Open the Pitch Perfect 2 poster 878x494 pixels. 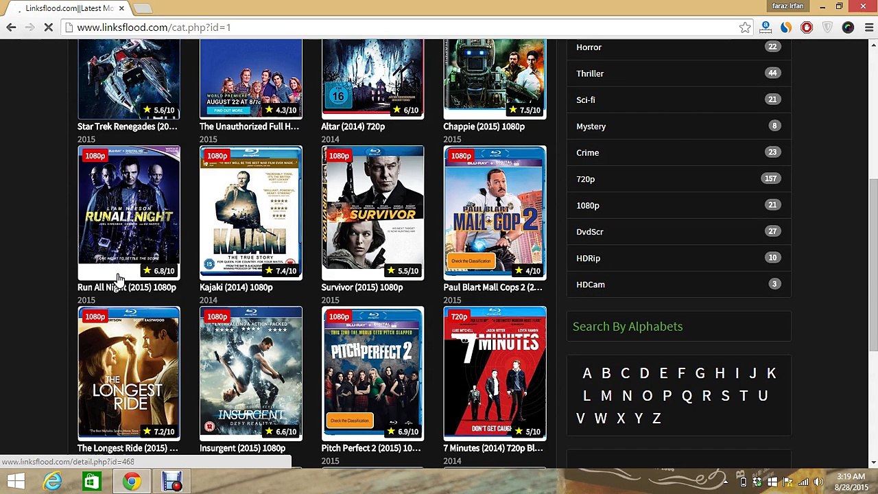pyautogui.click(x=373, y=373)
